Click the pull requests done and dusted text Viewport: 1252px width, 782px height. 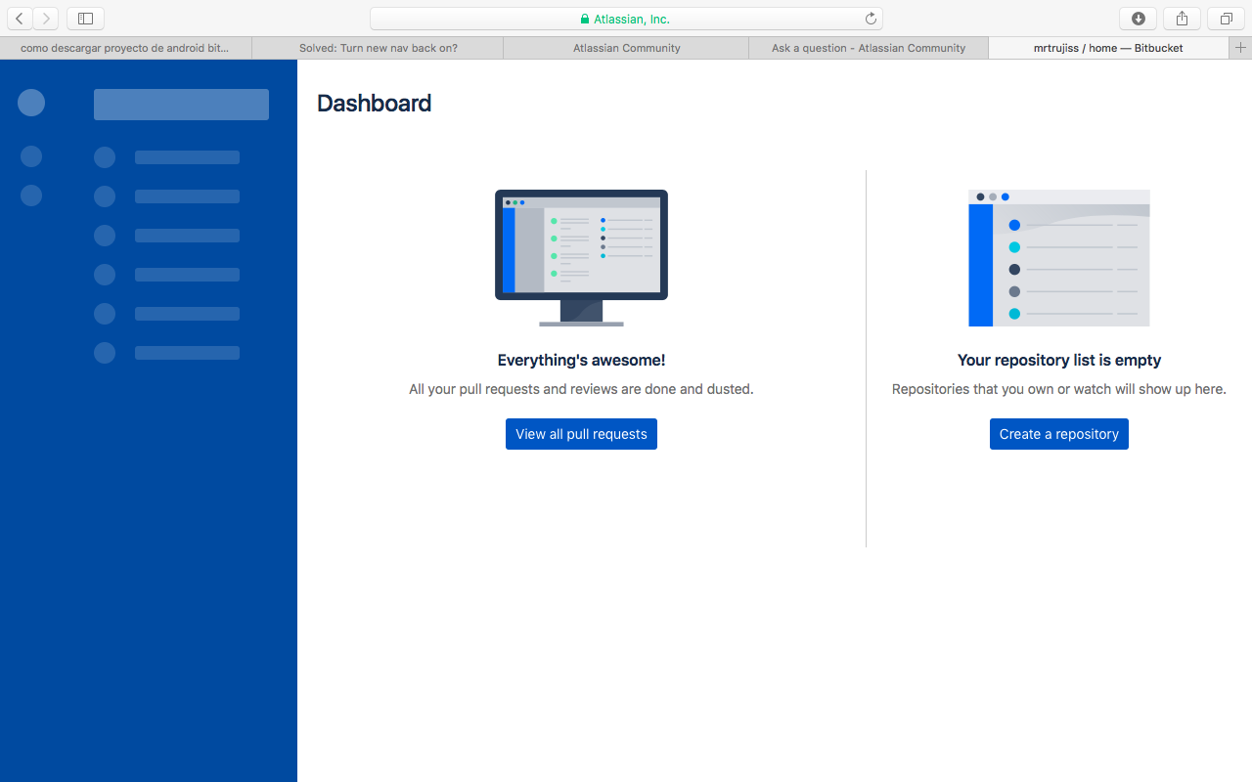click(x=581, y=389)
